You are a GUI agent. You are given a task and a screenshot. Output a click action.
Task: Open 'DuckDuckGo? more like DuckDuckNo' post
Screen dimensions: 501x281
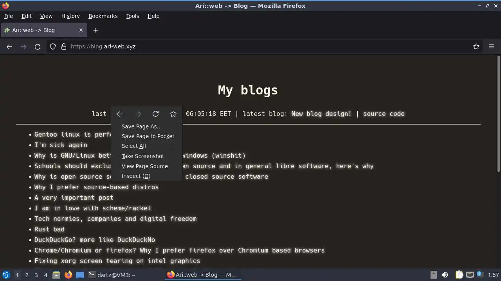point(94,240)
